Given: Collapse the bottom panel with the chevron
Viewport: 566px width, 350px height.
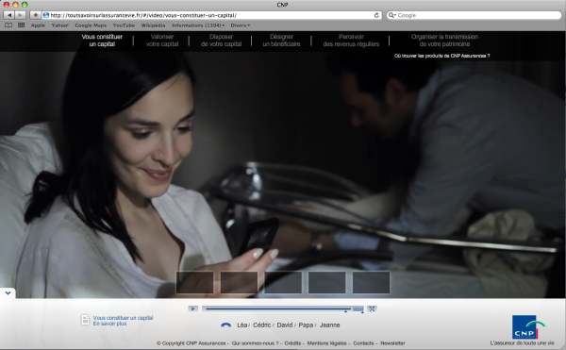Looking at the screenshot, I should pos(8,293).
